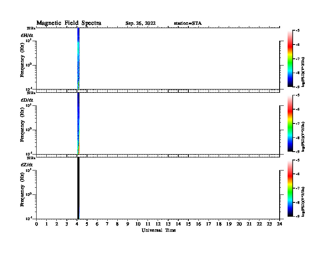Screen dimensions: 333x257
Task: Click the "Frequency (Hz)" label of dZ/dt panel
Action: (x=22, y=189)
